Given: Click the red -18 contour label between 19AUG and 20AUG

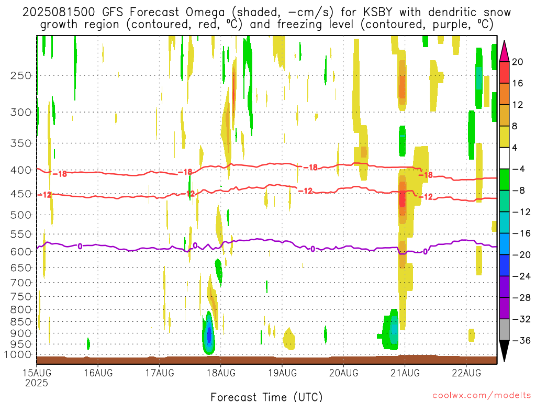Looking at the screenshot, I should tap(311, 167).
